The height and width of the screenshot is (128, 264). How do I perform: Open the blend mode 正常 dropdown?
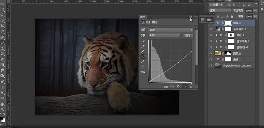pyautogui.click(x=219, y=10)
